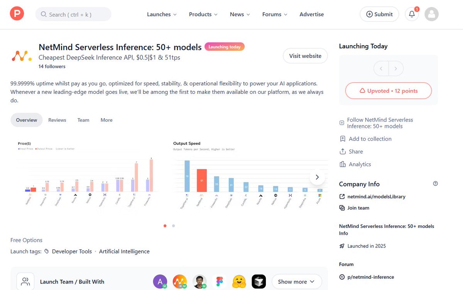Click the Product Hunt logo

tap(17, 14)
